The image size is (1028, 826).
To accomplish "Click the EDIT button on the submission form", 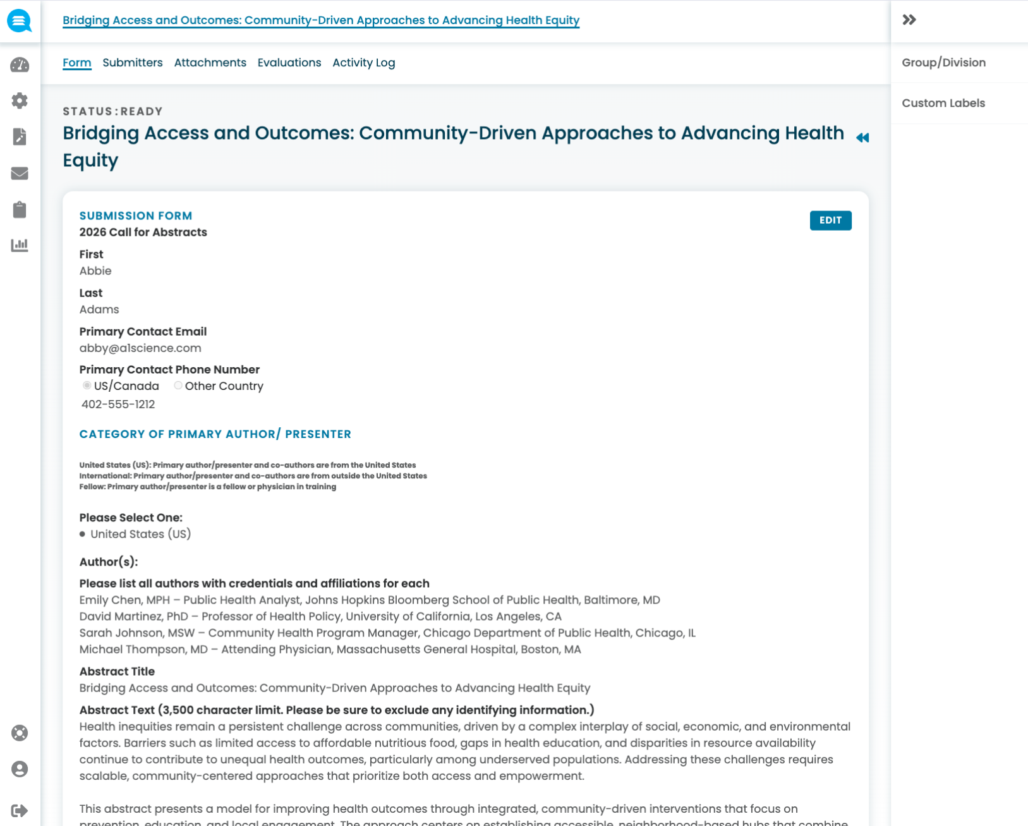I will pos(830,221).
